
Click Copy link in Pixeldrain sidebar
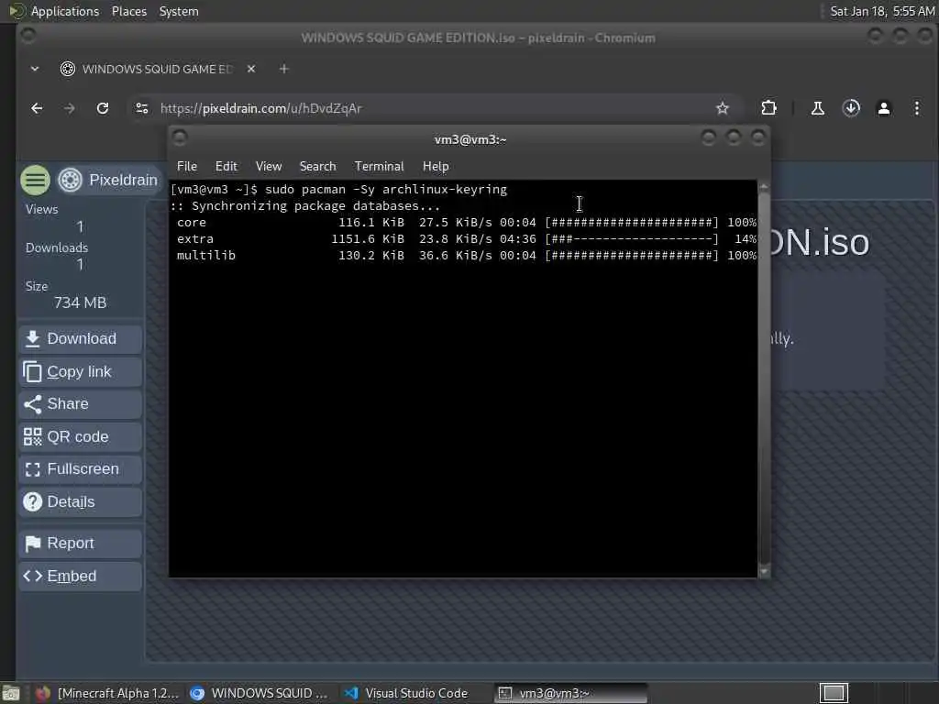[81, 372]
